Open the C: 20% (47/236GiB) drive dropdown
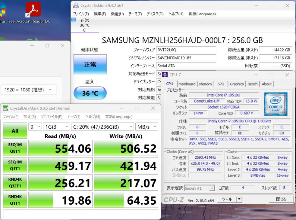296x220 pixels. point(102,127)
